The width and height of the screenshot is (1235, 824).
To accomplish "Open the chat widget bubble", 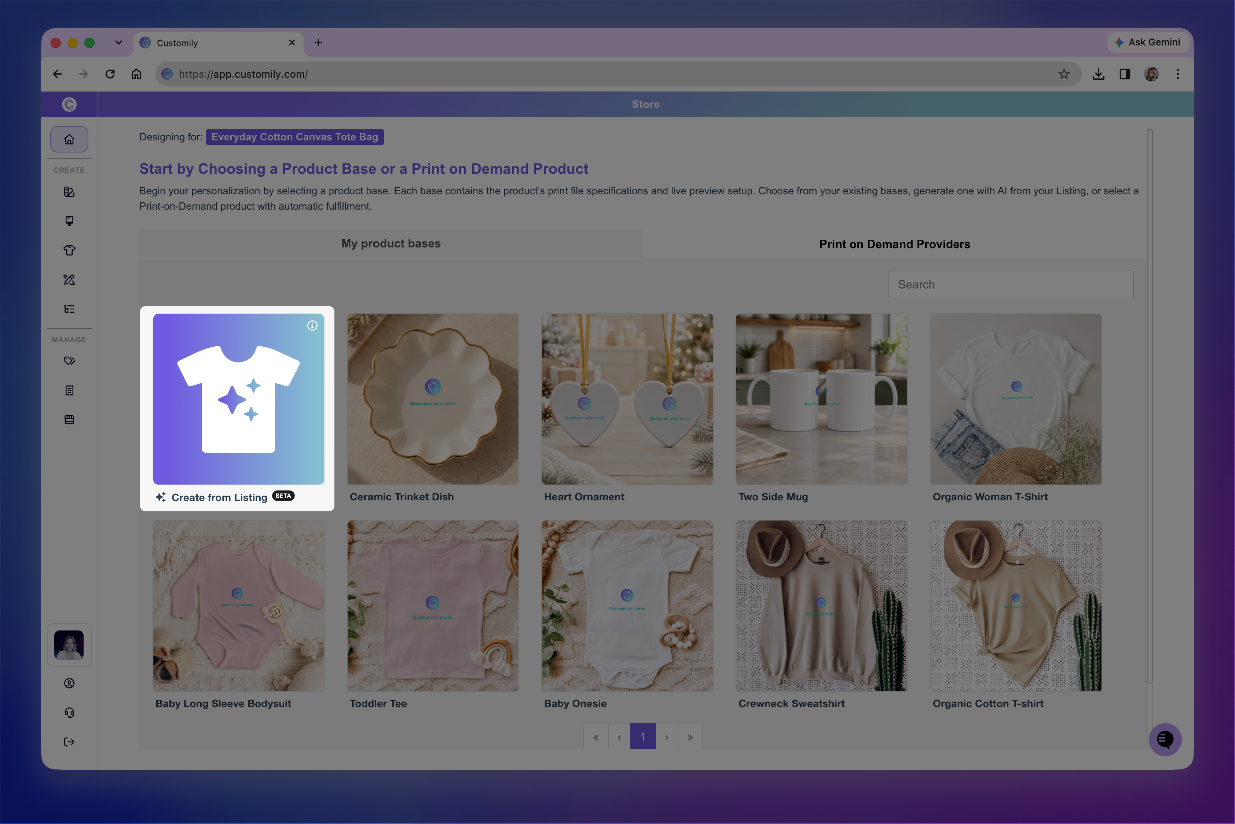I will click(x=1165, y=740).
